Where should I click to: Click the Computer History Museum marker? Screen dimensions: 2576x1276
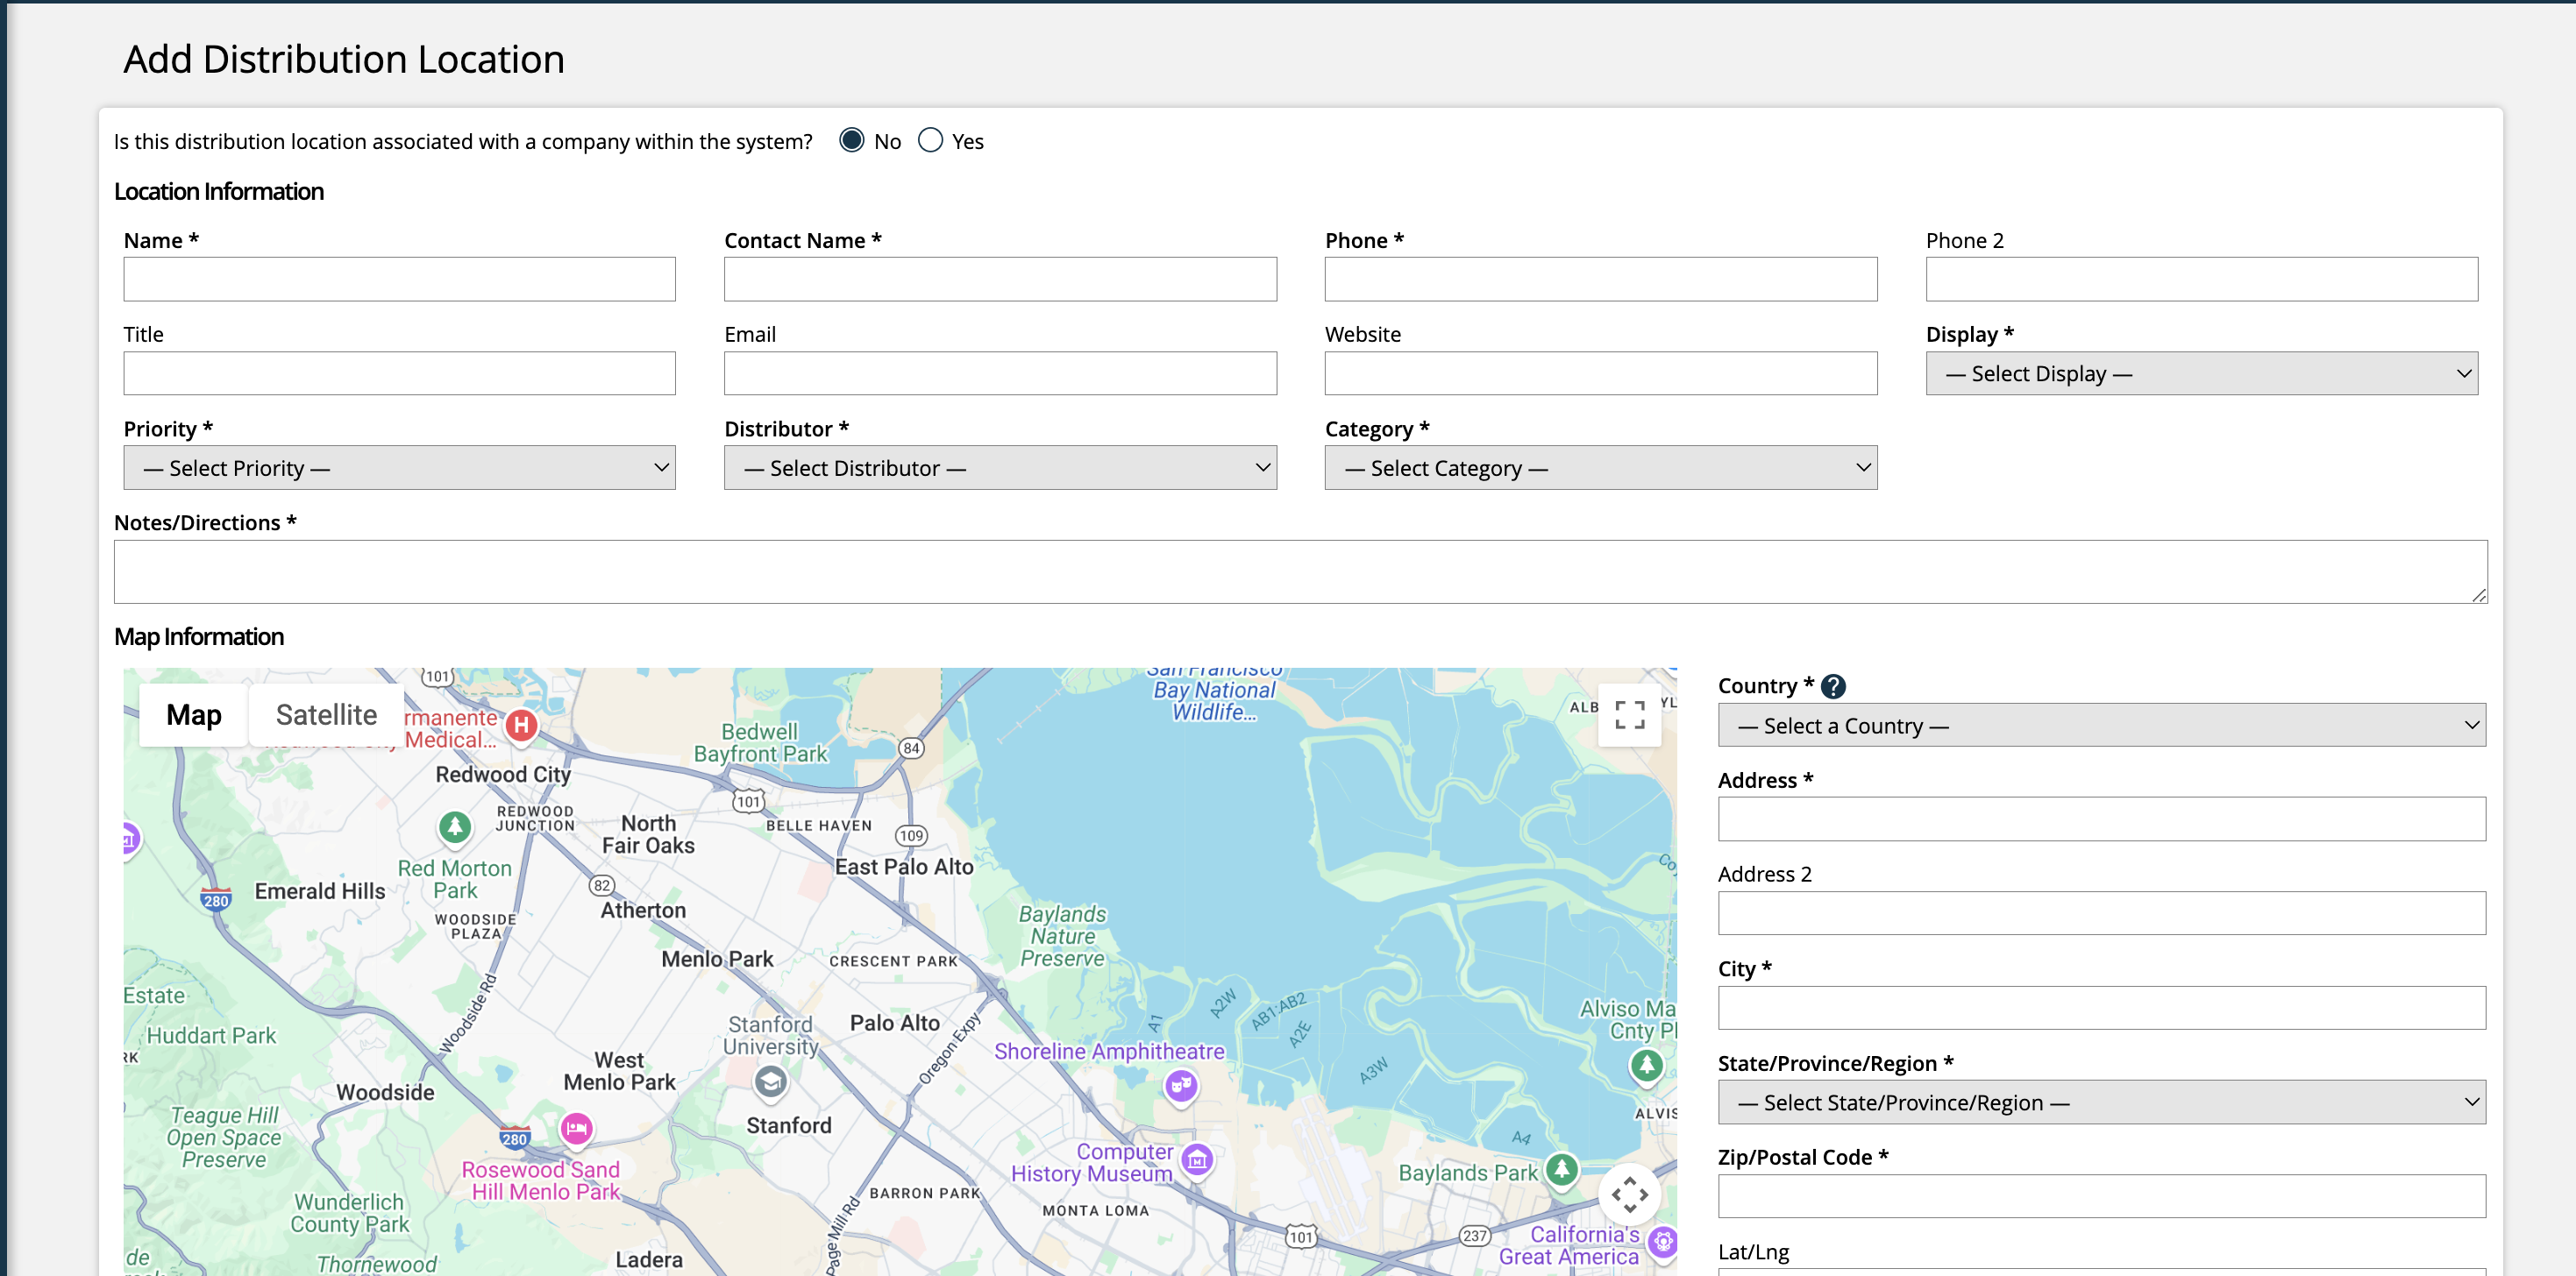tap(1197, 1160)
